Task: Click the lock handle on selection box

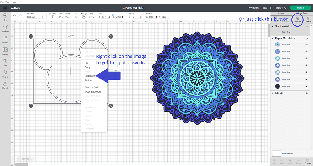Action: [x=31, y=105]
